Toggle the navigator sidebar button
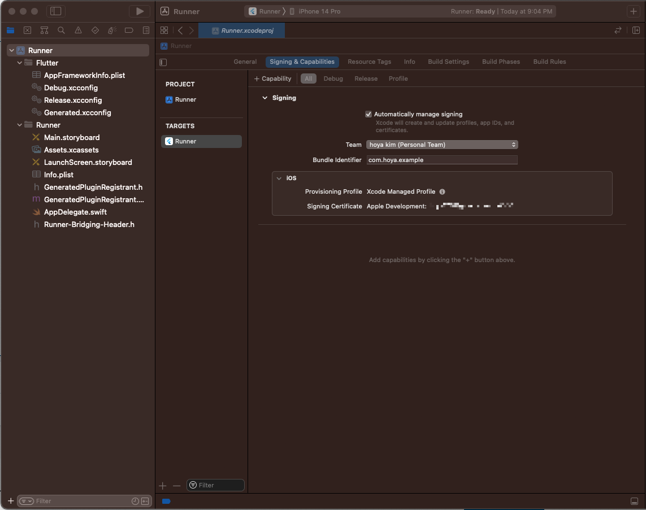 (55, 11)
